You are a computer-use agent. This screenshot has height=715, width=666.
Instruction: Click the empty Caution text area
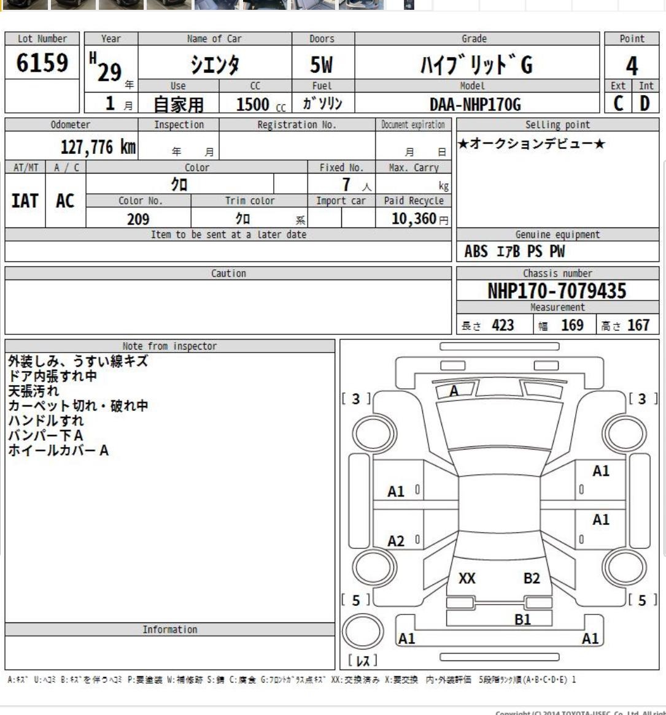pyautogui.click(x=230, y=307)
